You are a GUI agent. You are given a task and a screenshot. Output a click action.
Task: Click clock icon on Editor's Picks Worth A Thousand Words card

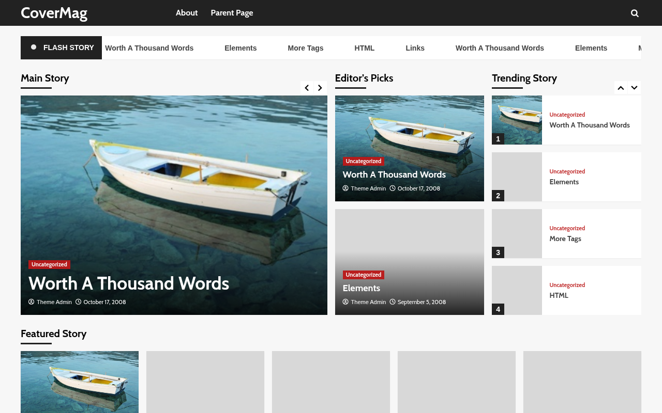tap(393, 188)
